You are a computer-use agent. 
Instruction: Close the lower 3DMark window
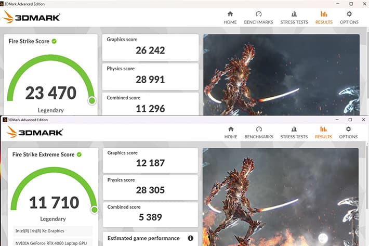click(x=363, y=120)
